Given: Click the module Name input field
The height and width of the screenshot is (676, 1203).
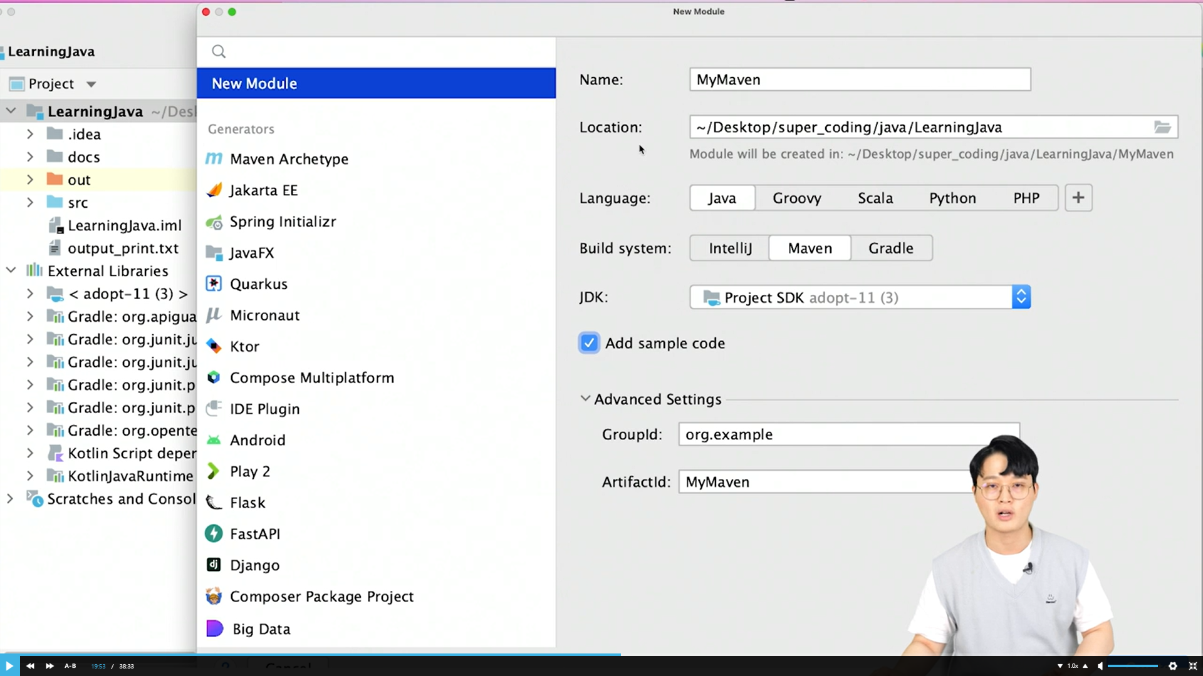Looking at the screenshot, I should 860,79.
